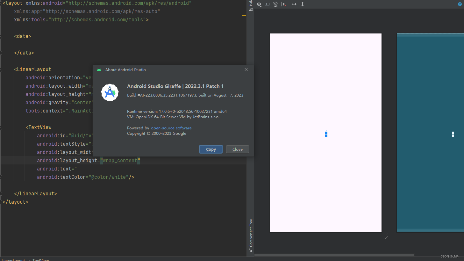Click the open-source software link
Screen dimensions: 464x261
171,128
